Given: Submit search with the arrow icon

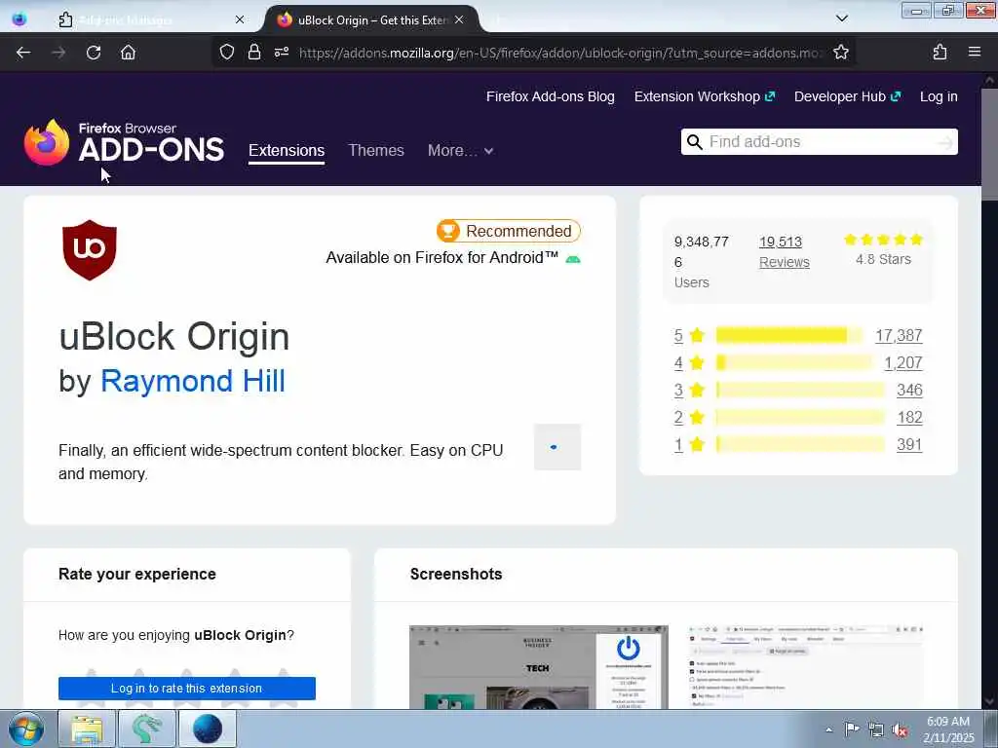Looking at the screenshot, I should click(x=945, y=142).
